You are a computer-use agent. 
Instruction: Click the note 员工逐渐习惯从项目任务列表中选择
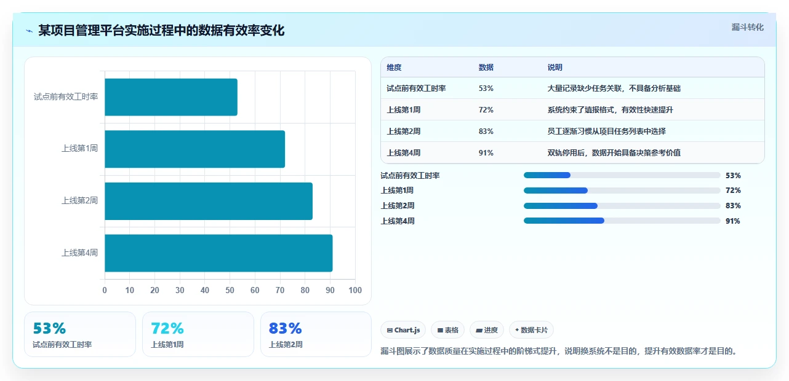coord(607,132)
